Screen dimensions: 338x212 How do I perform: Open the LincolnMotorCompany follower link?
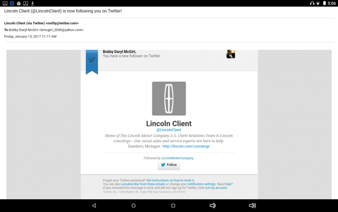point(177,158)
